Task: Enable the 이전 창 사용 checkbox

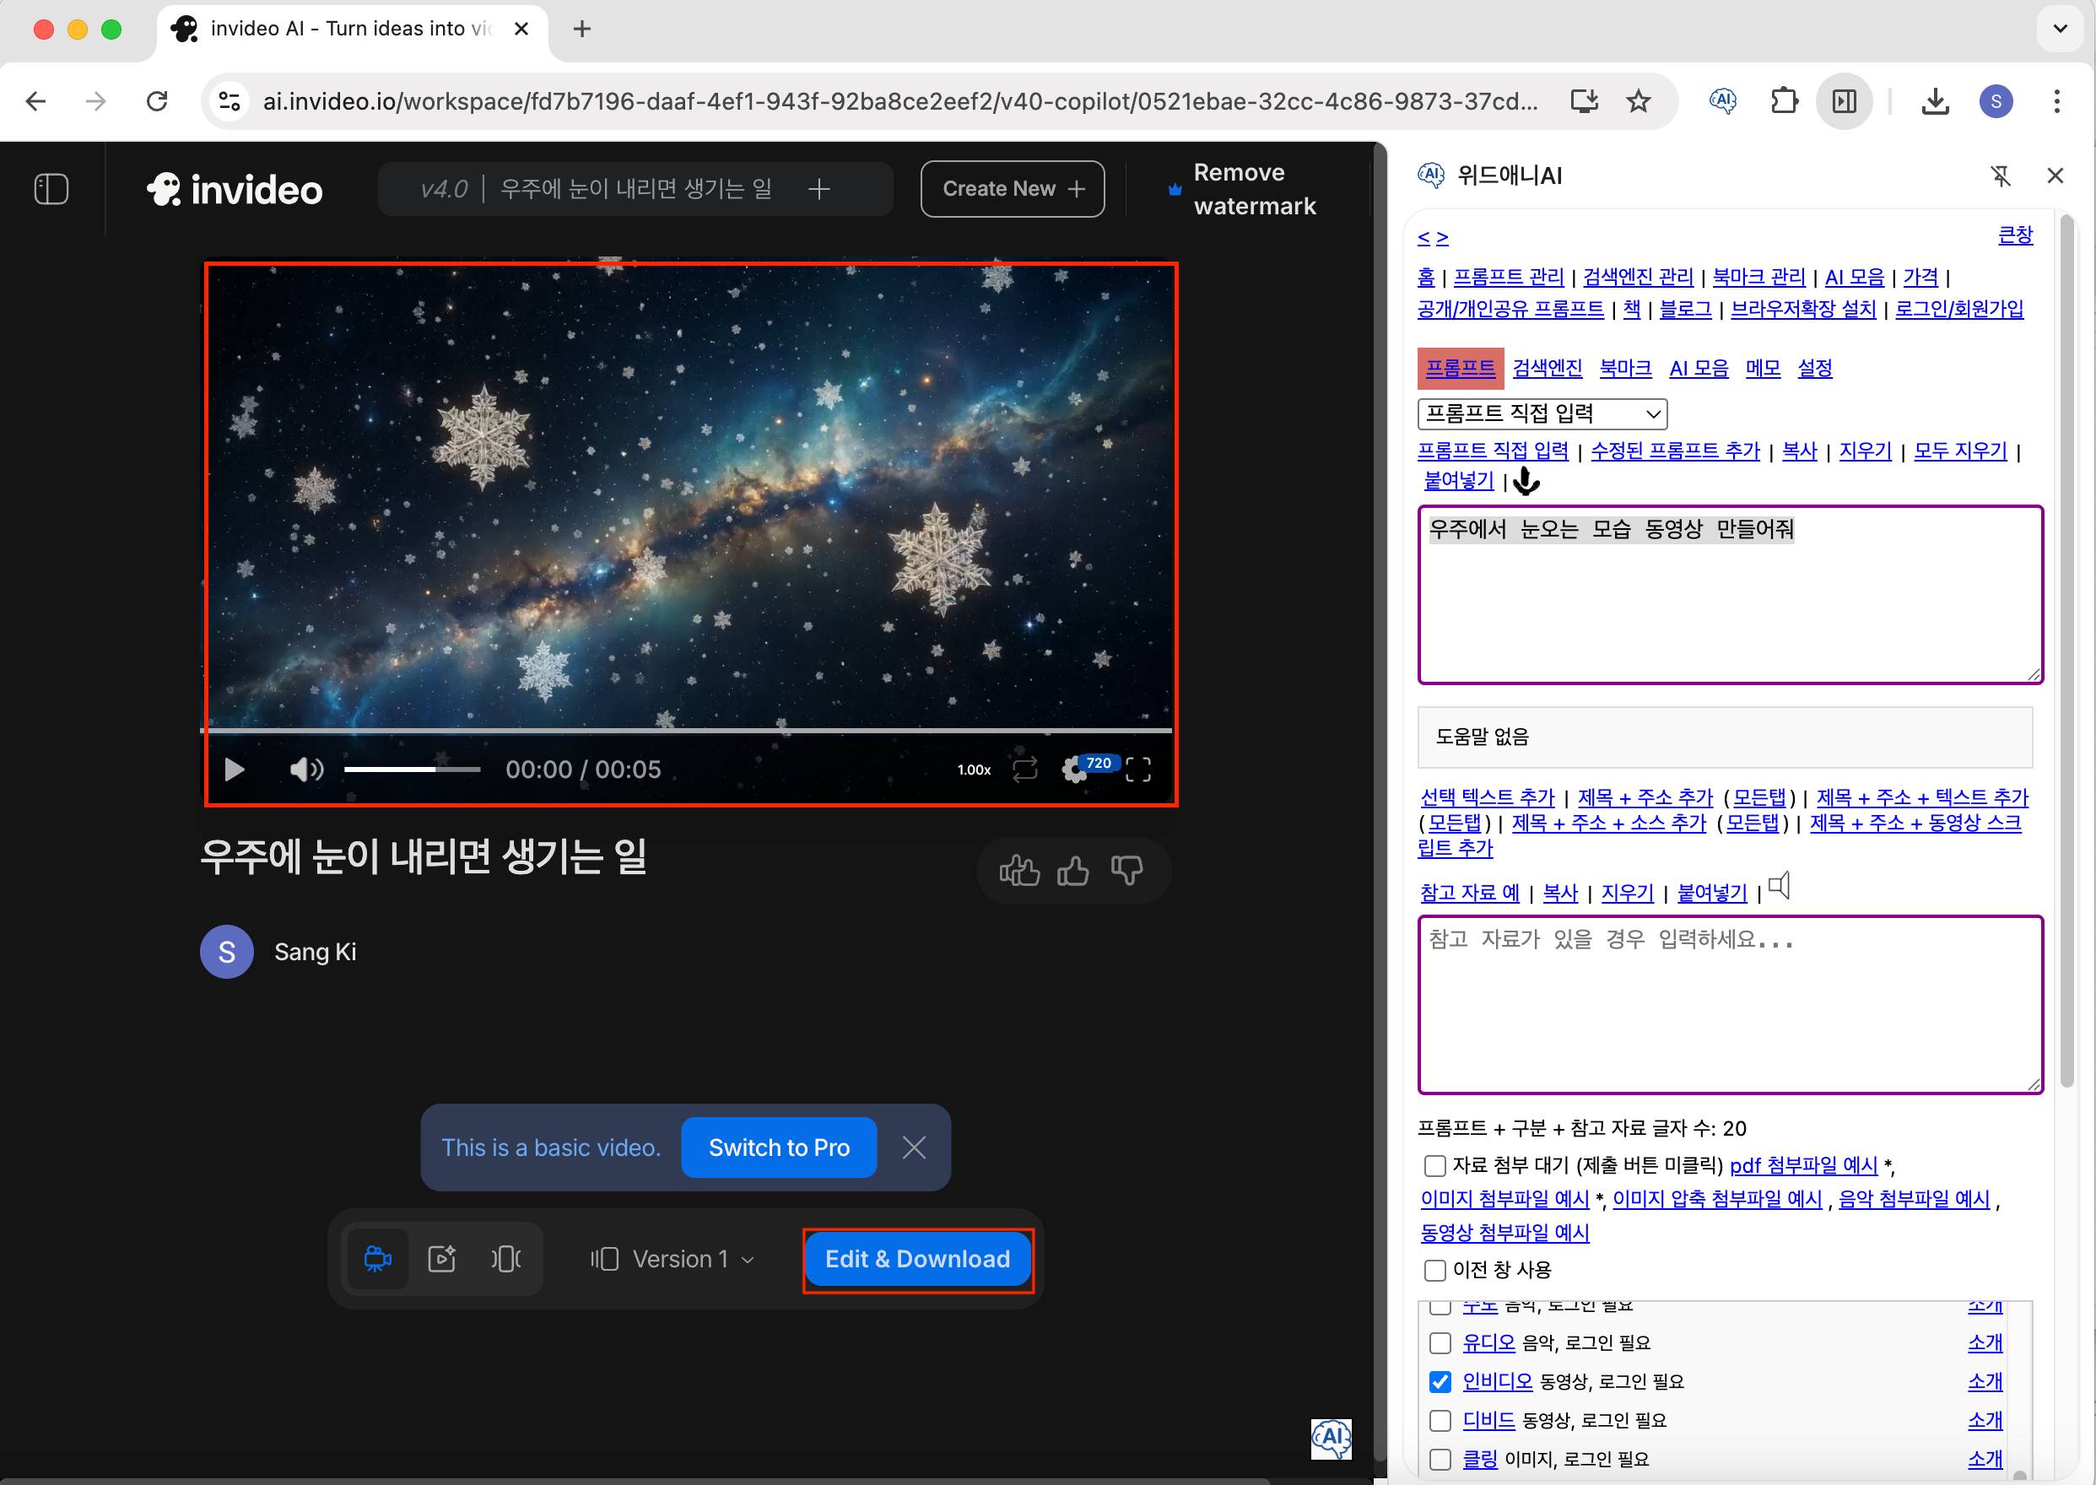Action: tap(1434, 1270)
